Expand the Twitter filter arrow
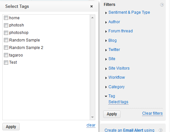Image resolution: width=170 pixels, height=132 pixels. point(106,50)
